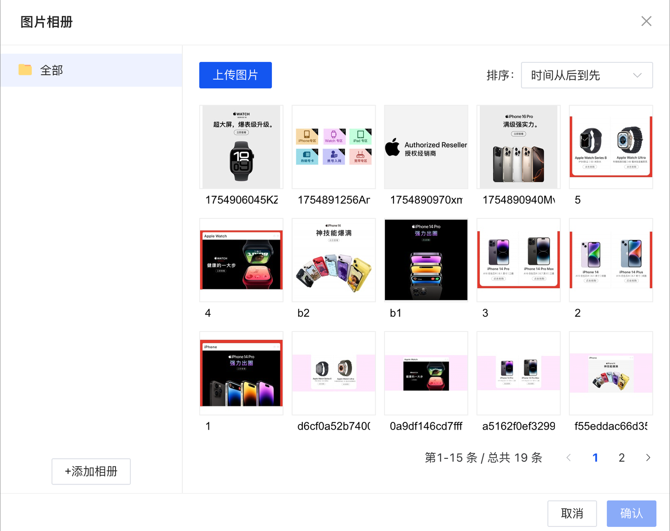Select the category icons grid thumbnail
The height and width of the screenshot is (531, 670).
pos(334,147)
